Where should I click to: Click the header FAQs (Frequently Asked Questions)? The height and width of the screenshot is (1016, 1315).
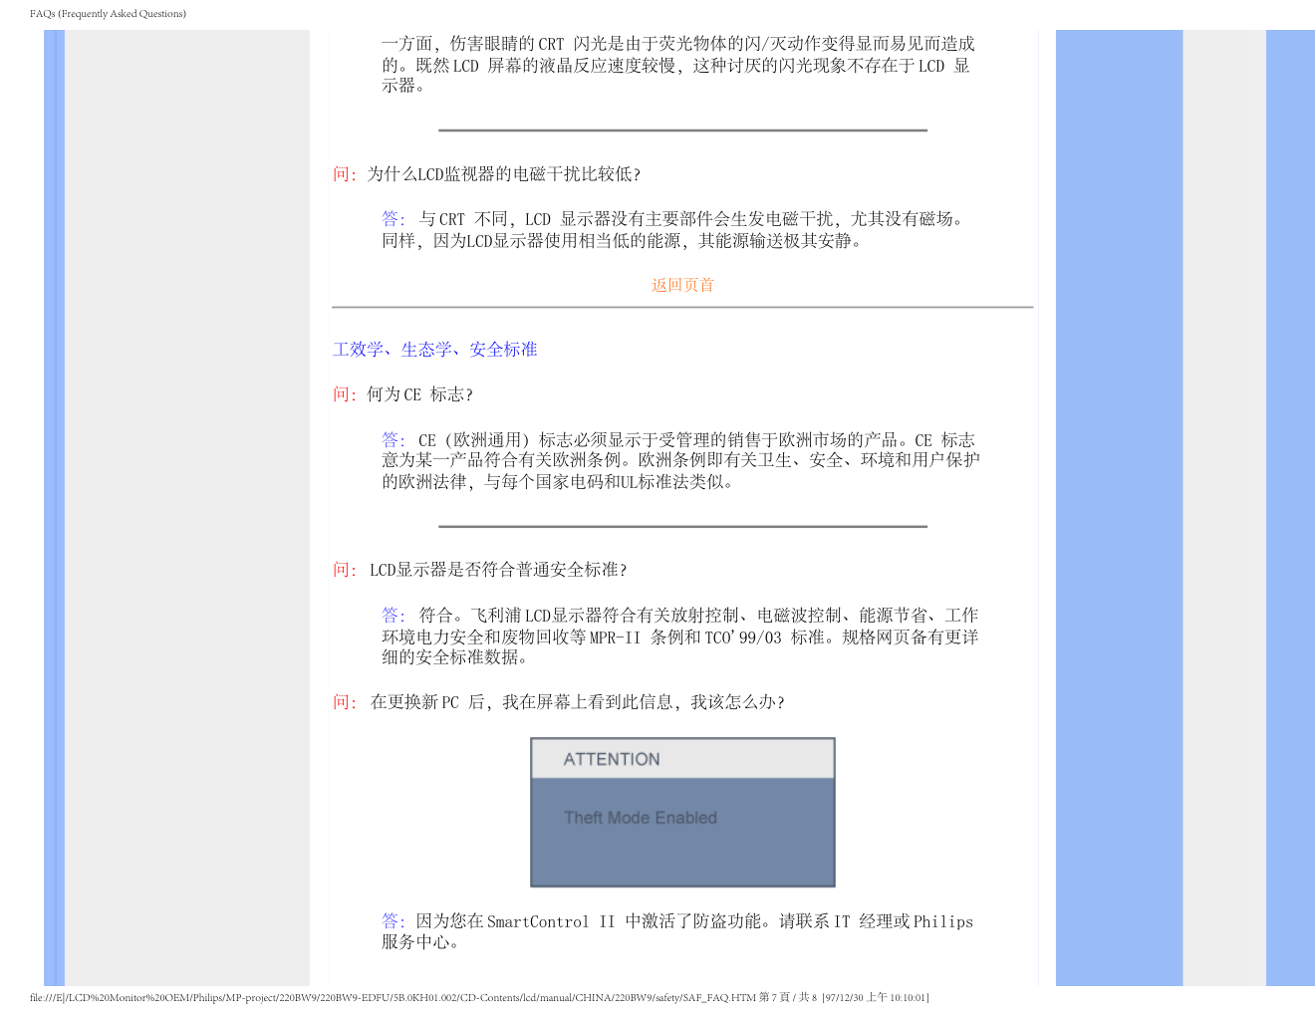click(x=108, y=14)
